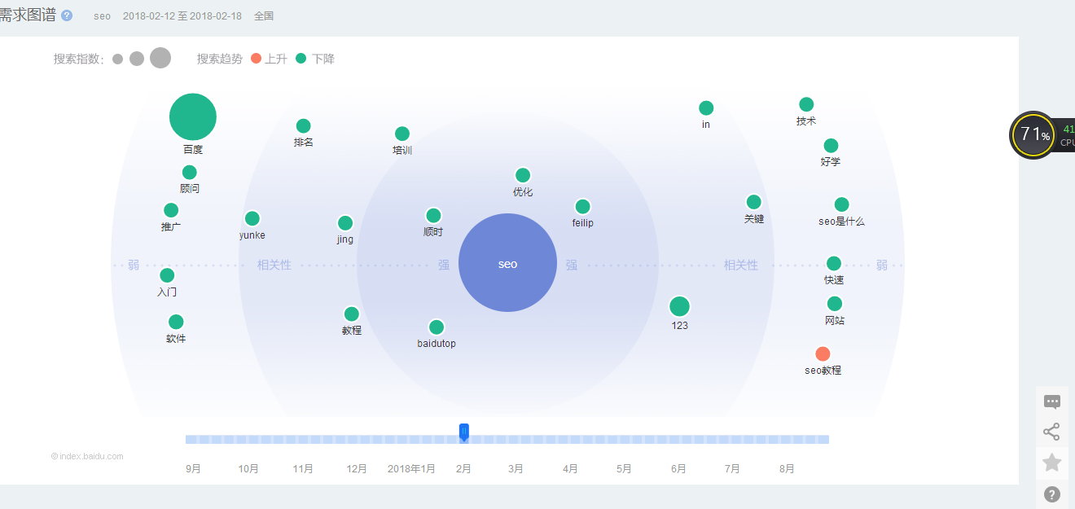Viewport: 1075px width, 509px height.
Task: Click the date range 2018-02-12 至 2018-02-18
Action: coord(182,16)
